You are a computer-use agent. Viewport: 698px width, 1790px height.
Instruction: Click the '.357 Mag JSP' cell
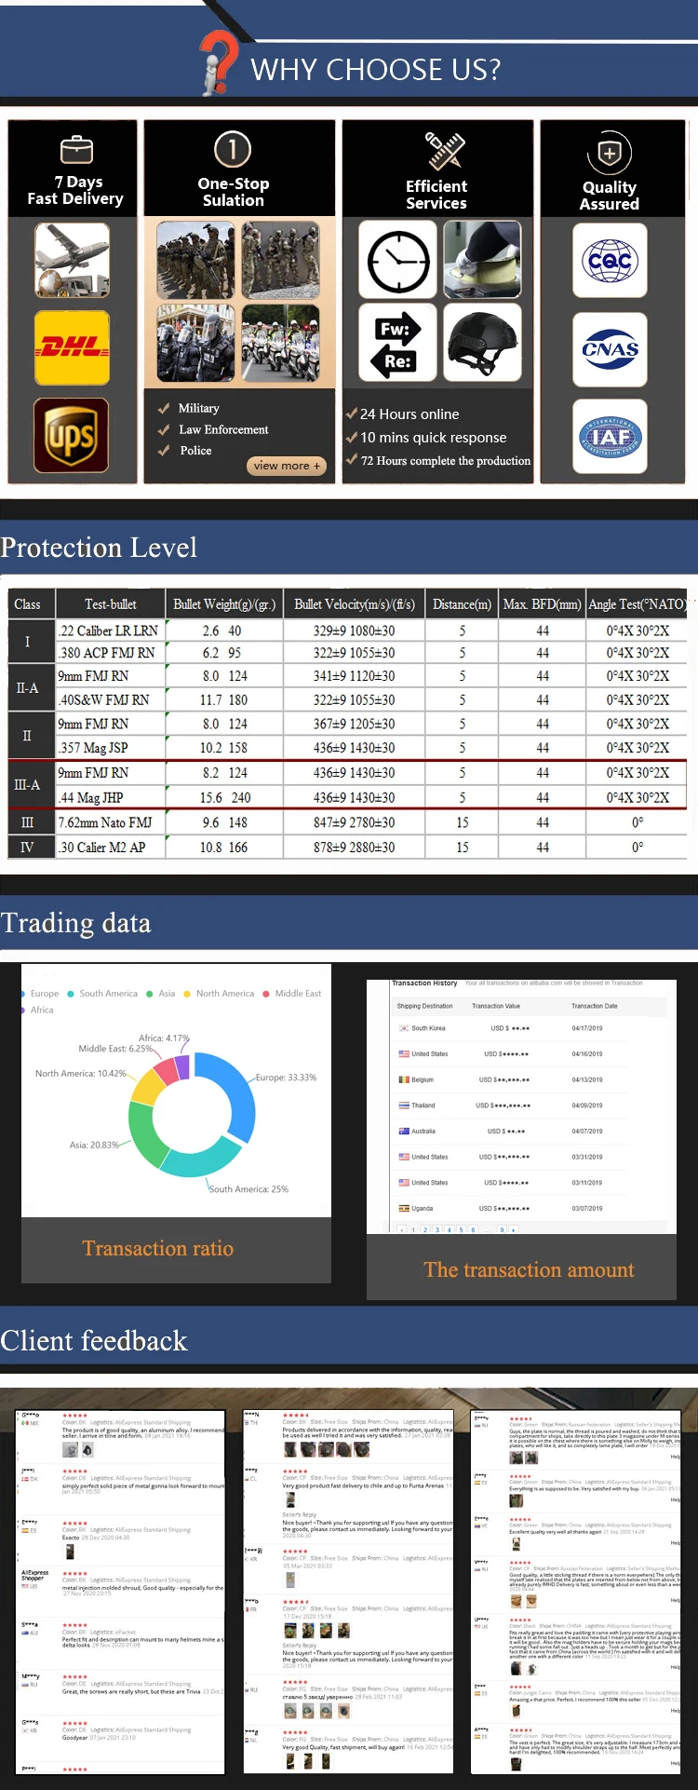tap(111, 748)
